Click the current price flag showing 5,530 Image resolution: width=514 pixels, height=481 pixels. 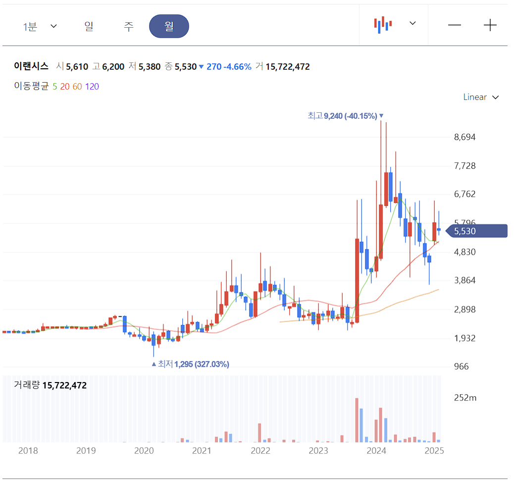click(x=475, y=231)
